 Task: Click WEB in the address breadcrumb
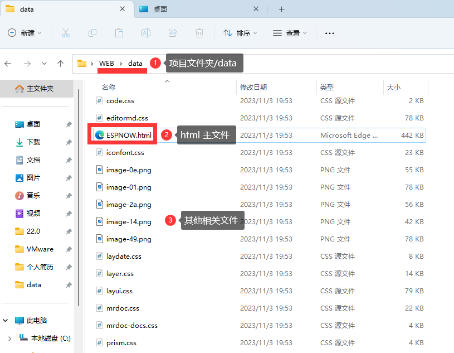pos(106,63)
